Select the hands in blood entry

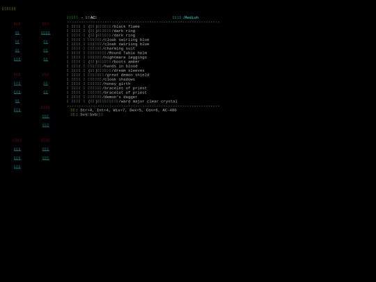(x=102, y=66)
